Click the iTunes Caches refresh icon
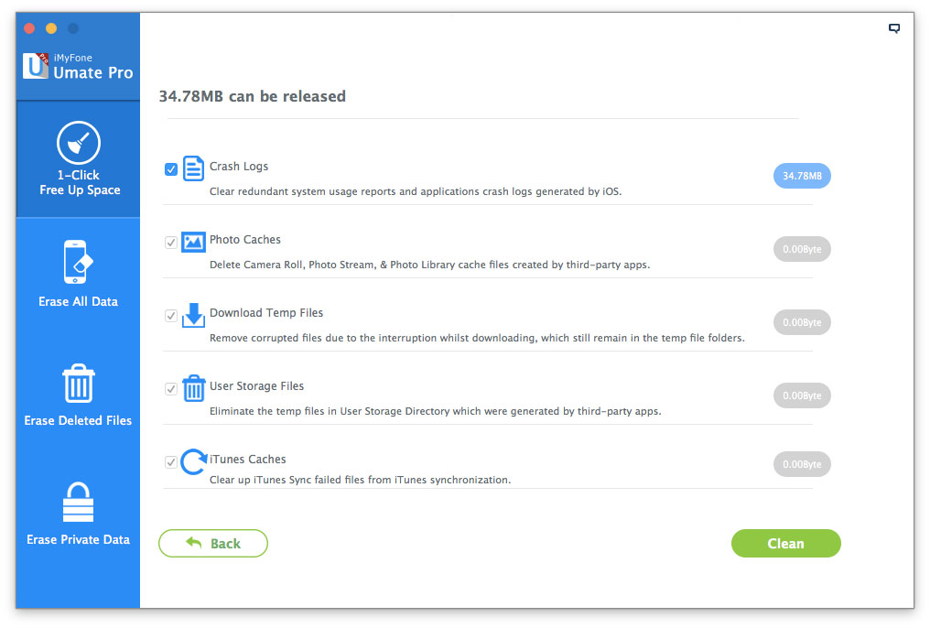The image size is (930, 628). point(193,461)
